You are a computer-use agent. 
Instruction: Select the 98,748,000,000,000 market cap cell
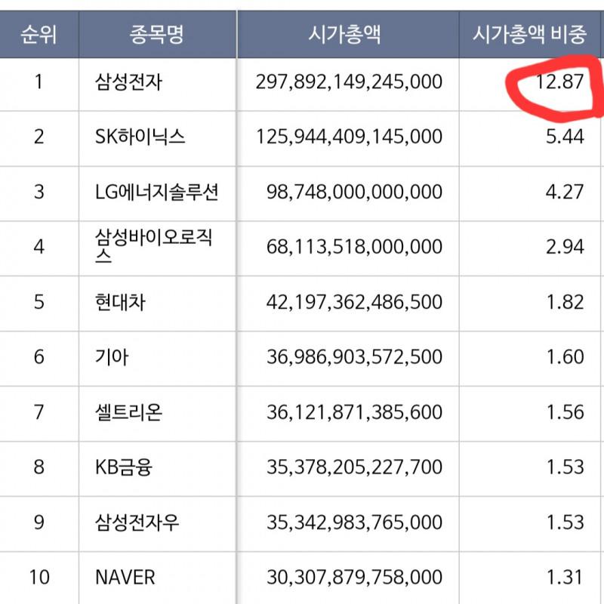tap(355, 192)
